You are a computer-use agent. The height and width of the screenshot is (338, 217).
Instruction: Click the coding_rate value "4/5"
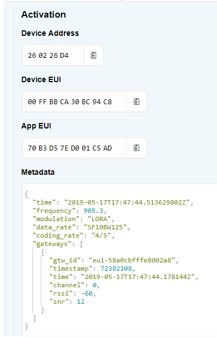coord(101,235)
